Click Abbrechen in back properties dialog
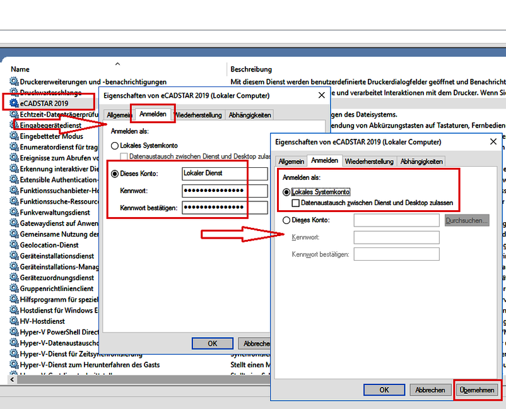The image size is (506, 409). click(x=254, y=343)
